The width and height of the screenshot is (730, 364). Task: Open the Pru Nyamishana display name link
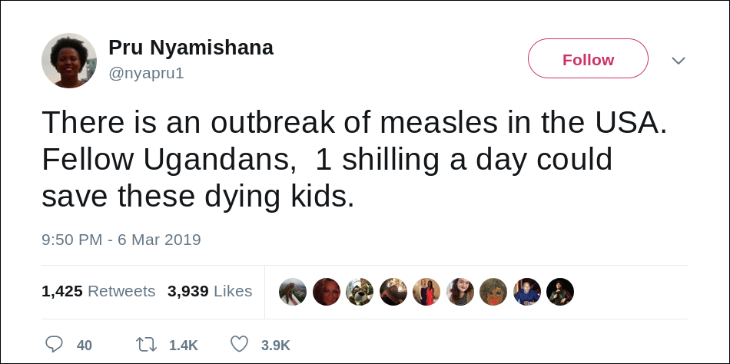click(x=191, y=48)
